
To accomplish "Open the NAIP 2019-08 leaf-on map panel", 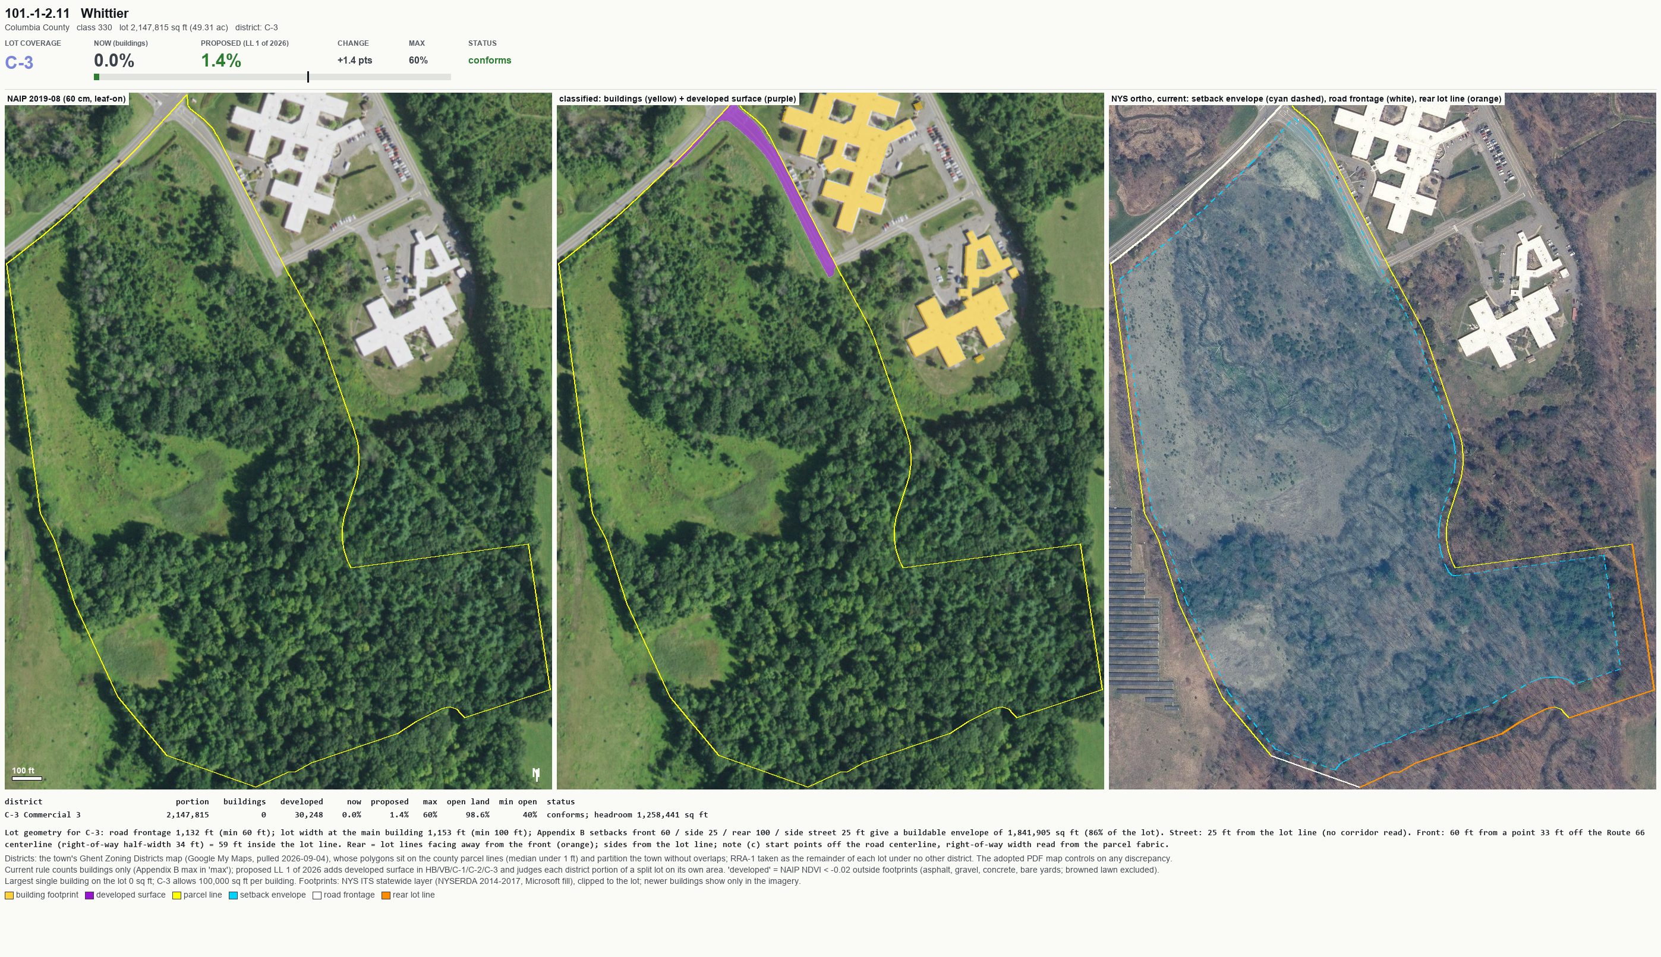I will (278, 440).
